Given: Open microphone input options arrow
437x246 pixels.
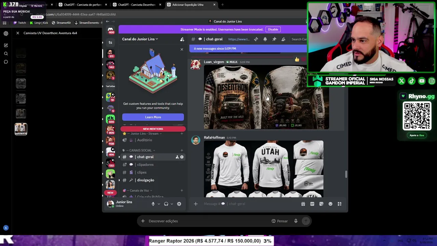Looking at the screenshot, I should click(159, 204).
